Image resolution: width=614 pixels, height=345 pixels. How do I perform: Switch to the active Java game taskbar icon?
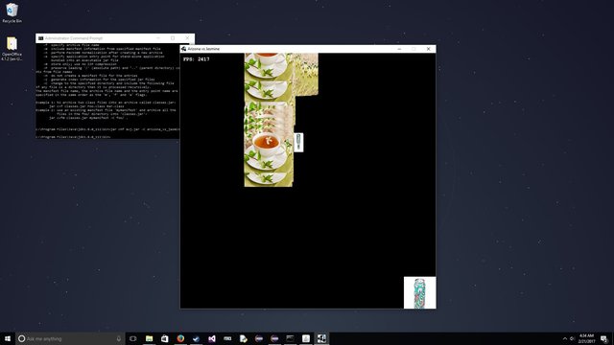click(321, 338)
